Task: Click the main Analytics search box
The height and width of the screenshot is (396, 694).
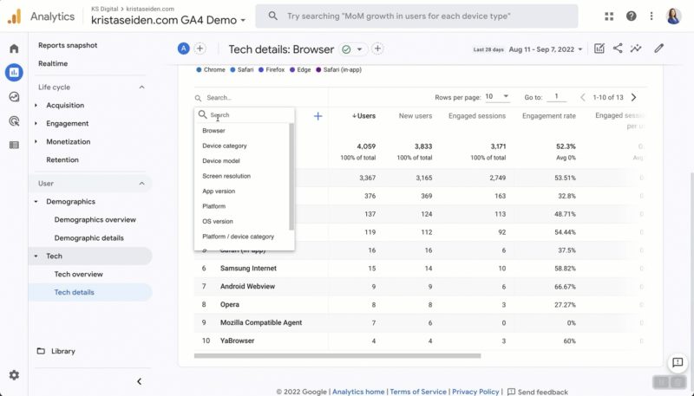Action: pyautogui.click(x=416, y=16)
